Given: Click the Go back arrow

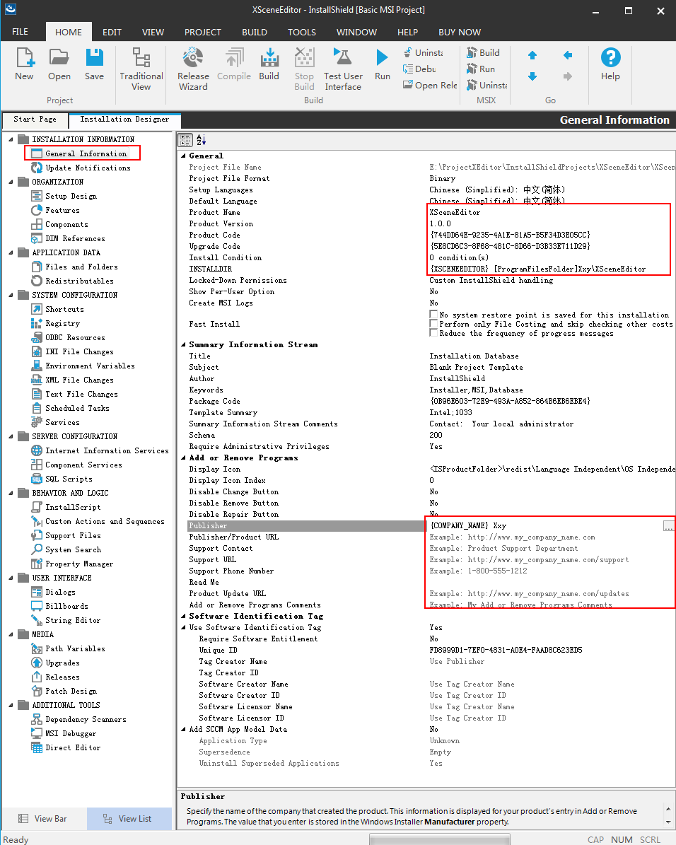Looking at the screenshot, I should click(x=568, y=55).
